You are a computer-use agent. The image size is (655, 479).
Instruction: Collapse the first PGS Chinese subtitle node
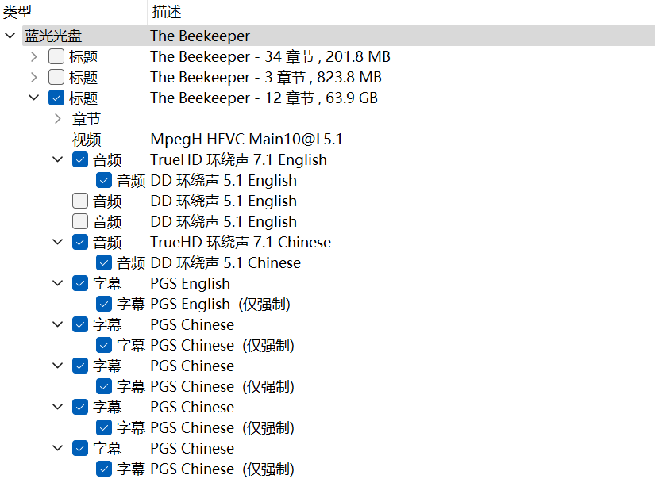point(58,325)
